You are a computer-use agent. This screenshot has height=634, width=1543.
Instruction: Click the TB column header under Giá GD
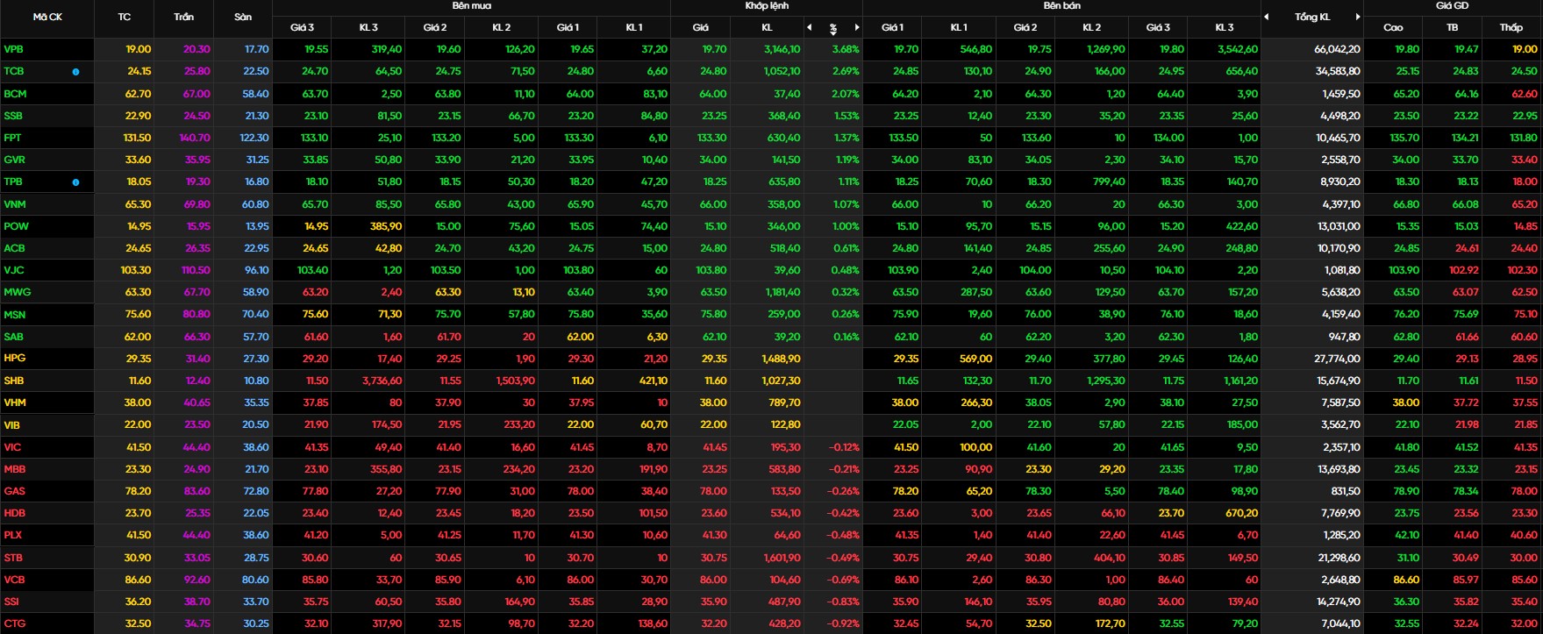(1452, 27)
